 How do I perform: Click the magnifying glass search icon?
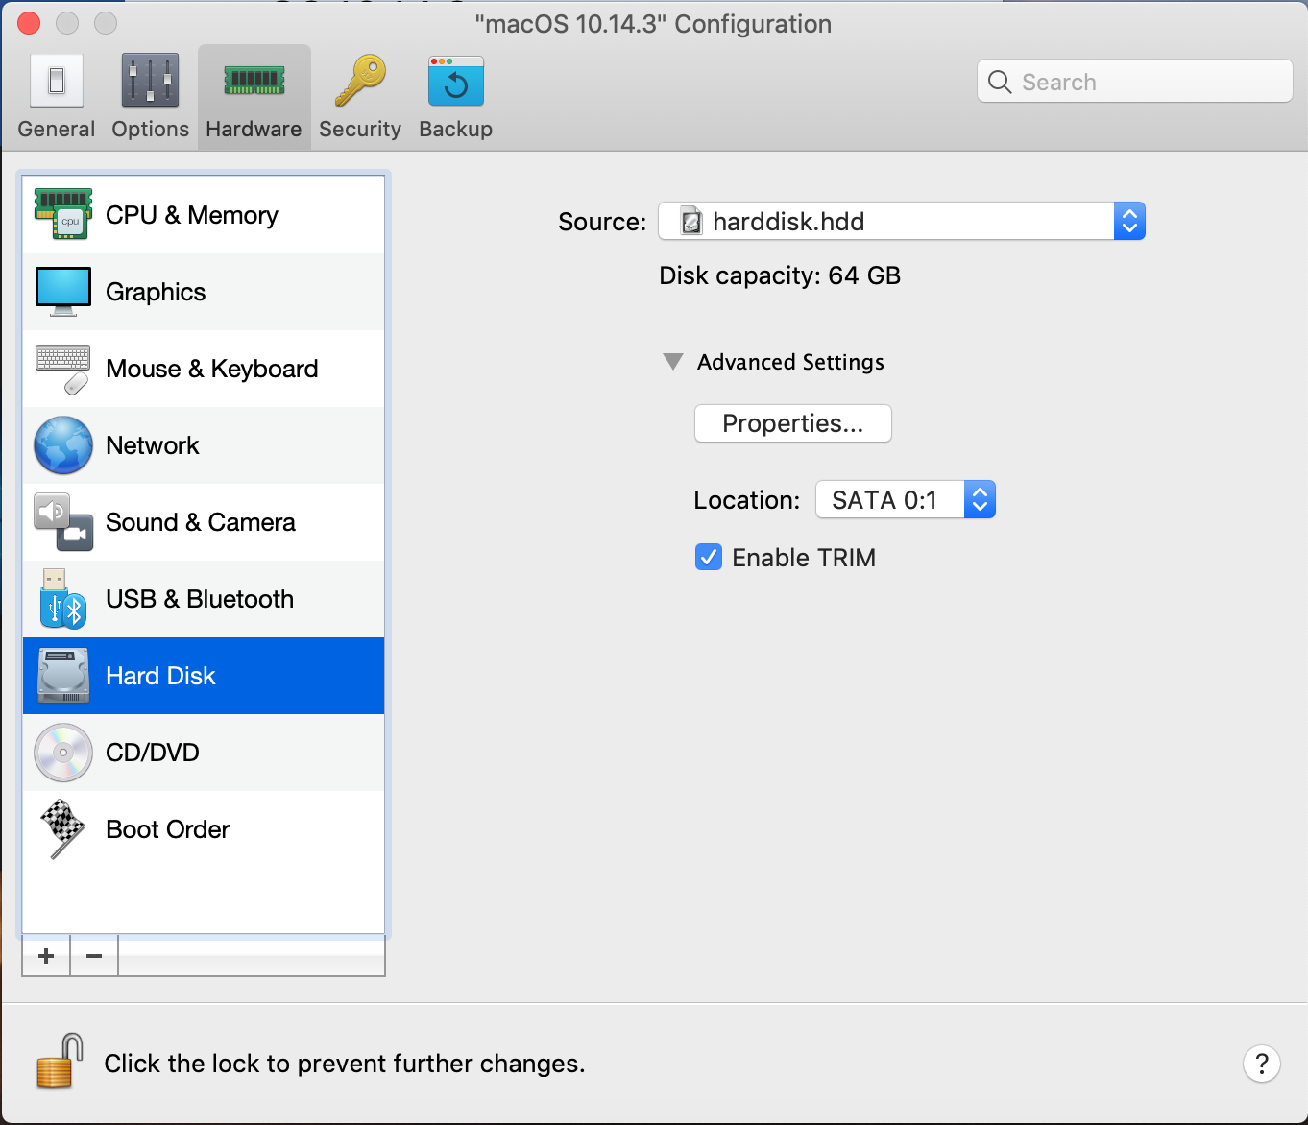coord(1000,82)
